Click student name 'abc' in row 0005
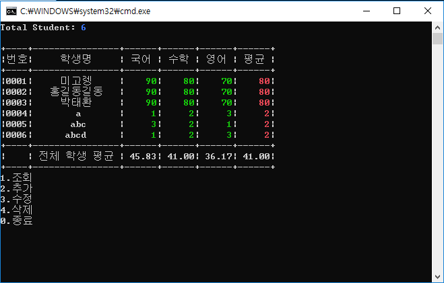Image resolution: width=444 pixels, height=283 pixels. coord(78,124)
